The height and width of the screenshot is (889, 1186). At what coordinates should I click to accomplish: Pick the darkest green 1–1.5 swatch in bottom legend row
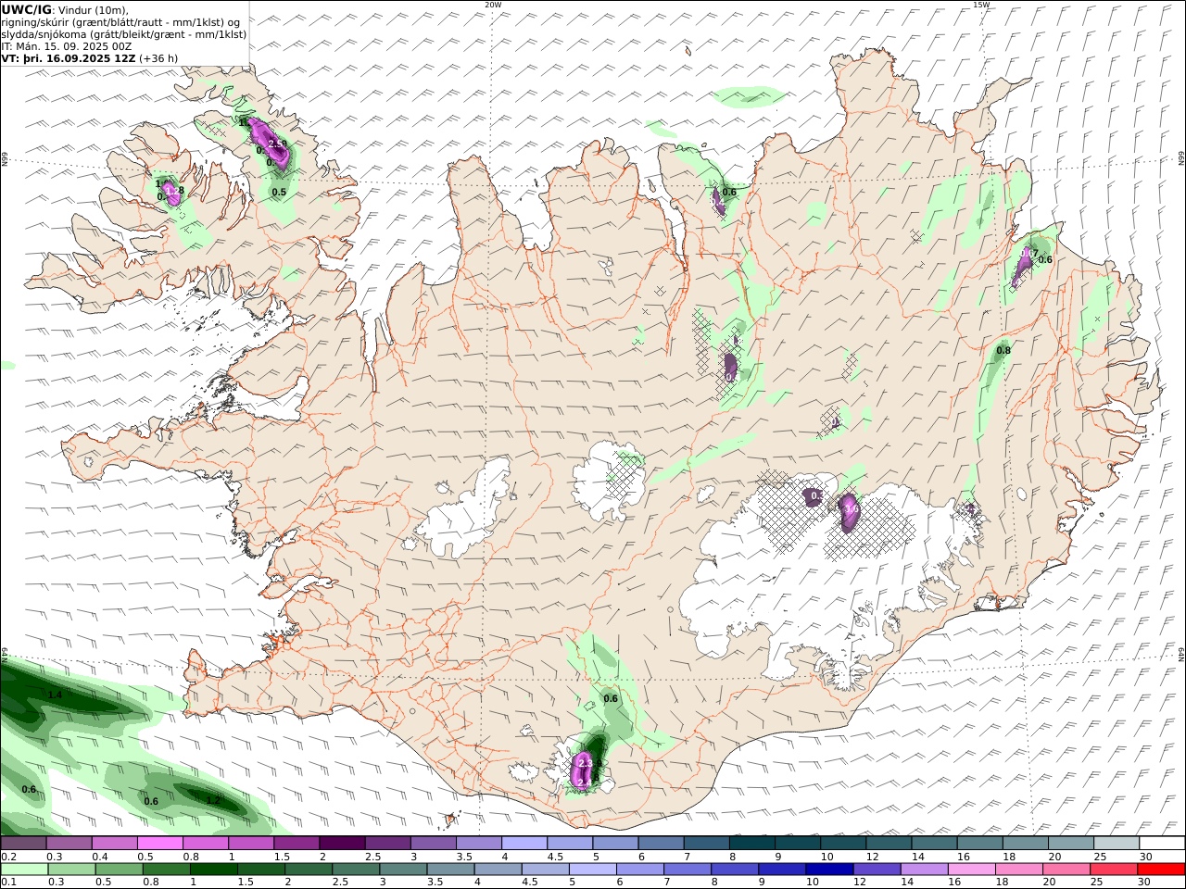(214, 870)
